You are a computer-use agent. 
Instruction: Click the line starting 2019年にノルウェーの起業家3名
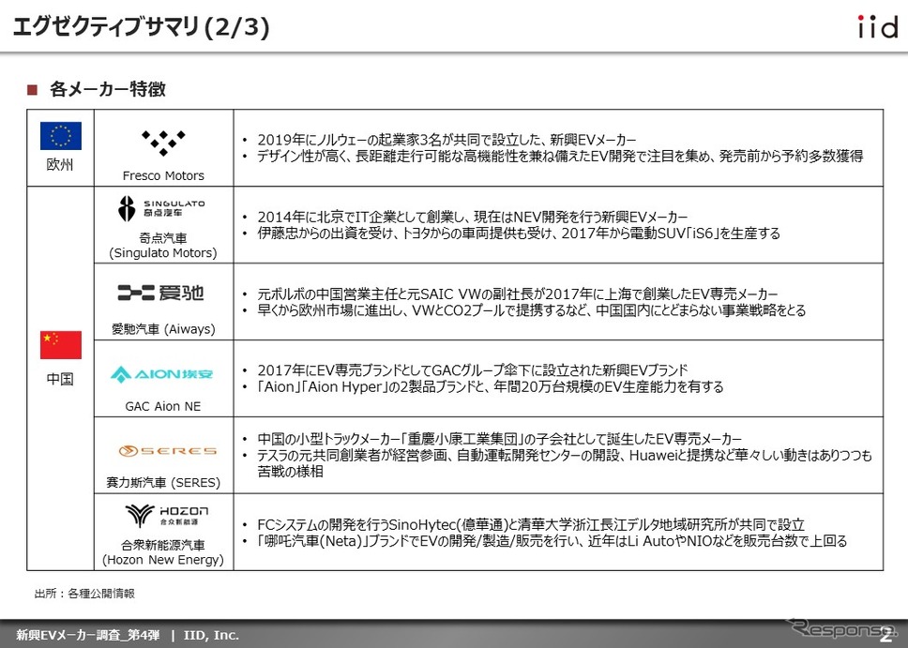446,140
